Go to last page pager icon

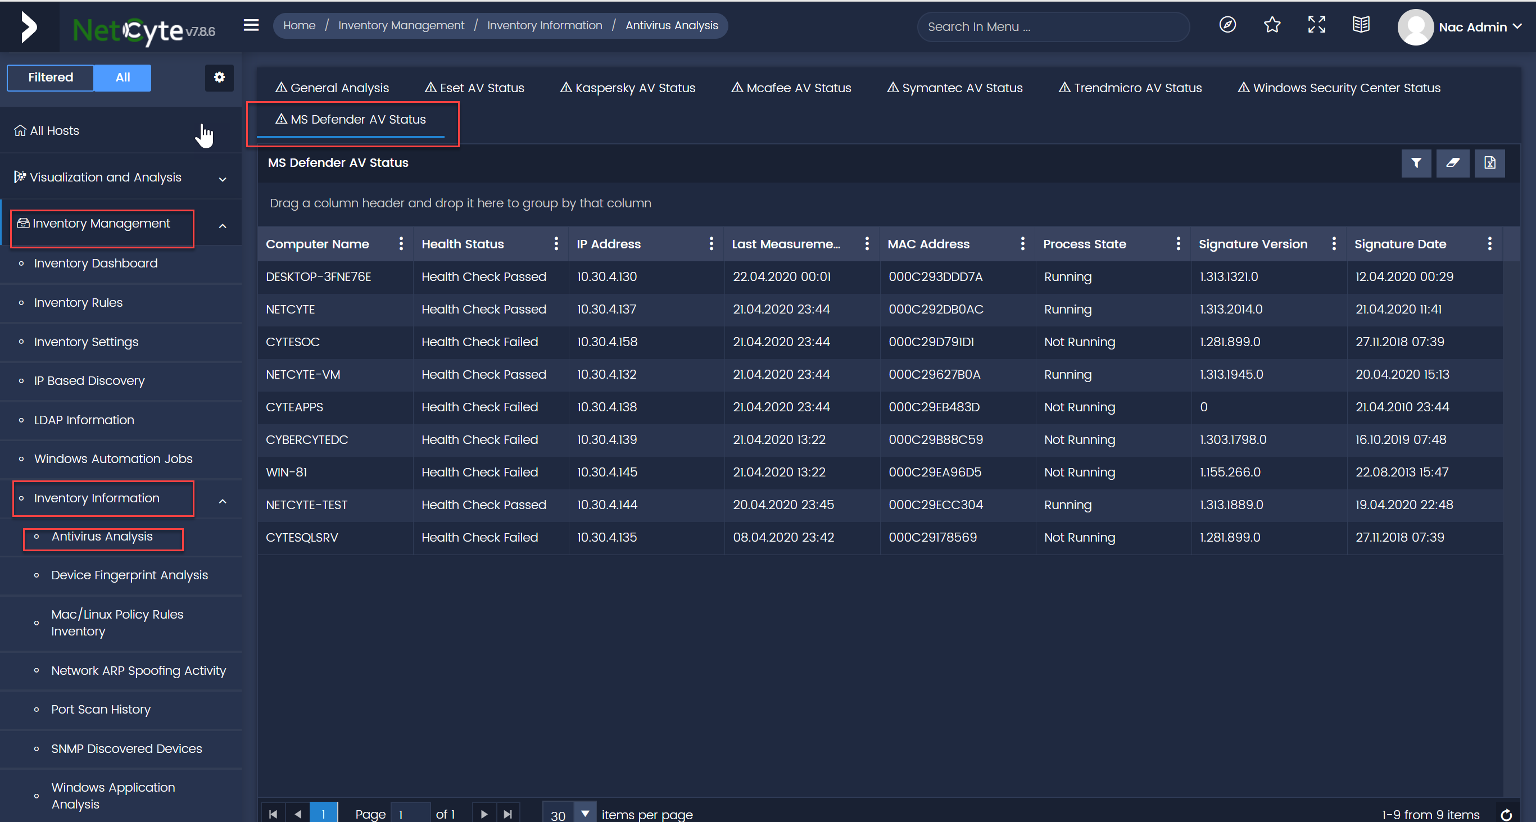pos(508,814)
